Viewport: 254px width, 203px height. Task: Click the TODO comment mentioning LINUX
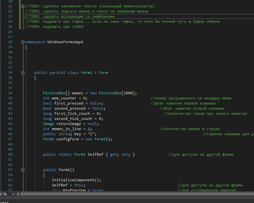click(x=54, y=27)
